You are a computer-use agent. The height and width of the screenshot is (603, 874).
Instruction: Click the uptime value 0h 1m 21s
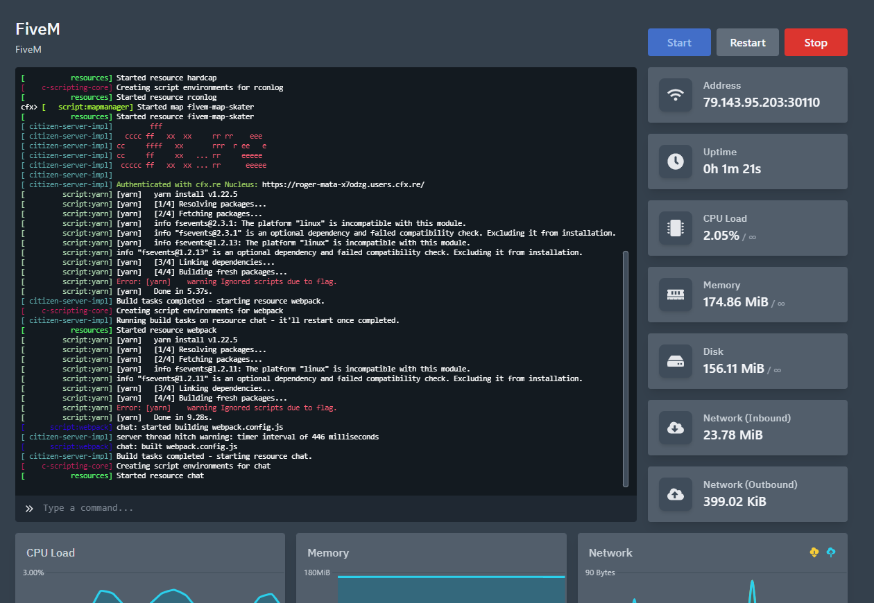732,169
